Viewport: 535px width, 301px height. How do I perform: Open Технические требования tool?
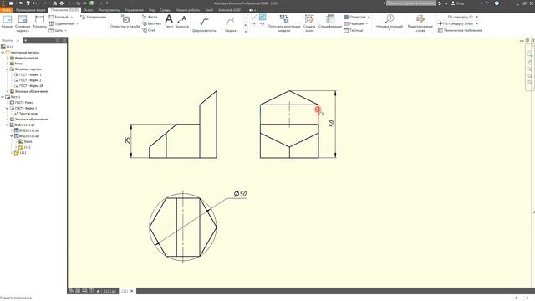[x=461, y=30]
